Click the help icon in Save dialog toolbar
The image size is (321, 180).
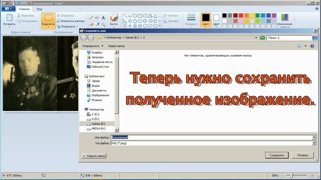pos(312,46)
